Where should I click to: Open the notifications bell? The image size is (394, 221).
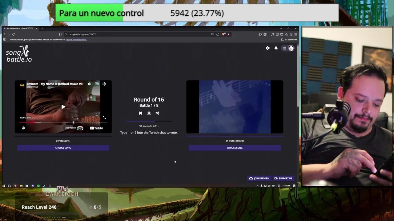tap(276, 48)
